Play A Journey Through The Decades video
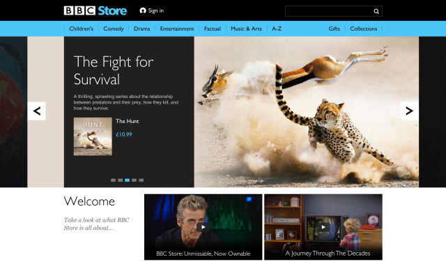Image resolution: width=446 pixels, height=264 pixels. [323, 227]
